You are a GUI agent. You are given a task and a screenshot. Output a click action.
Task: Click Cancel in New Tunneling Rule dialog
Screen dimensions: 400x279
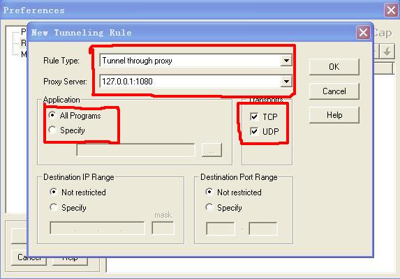click(334, 91)
